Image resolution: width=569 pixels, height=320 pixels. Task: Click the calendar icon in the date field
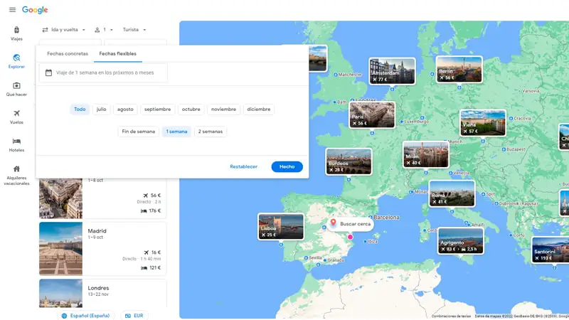tap(48, 73)
